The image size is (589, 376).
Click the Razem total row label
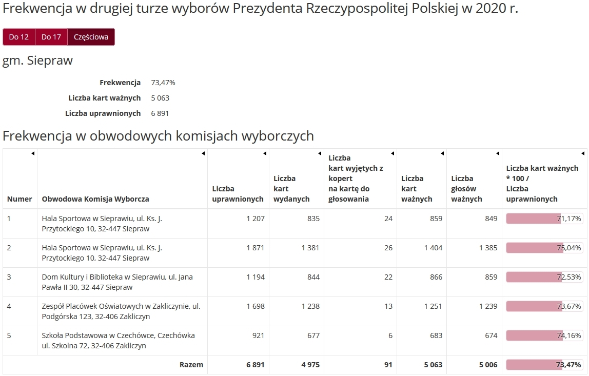click(x=191, y=365)
